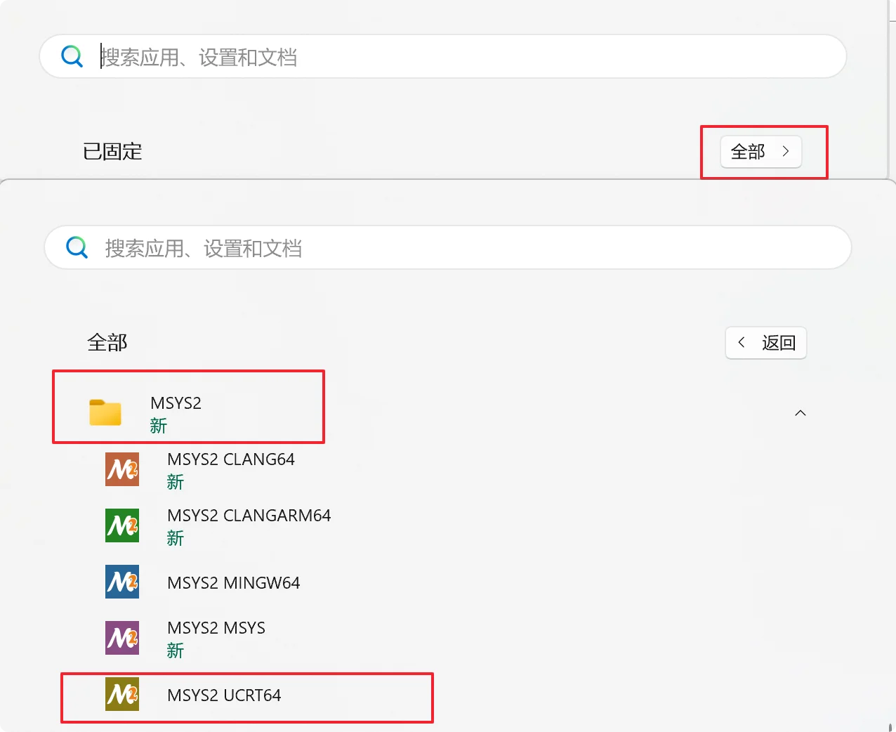Click the 新 badge under MSYS2 MSYS
Viewport: 896px width, 732px height.
tap(176, 651)
